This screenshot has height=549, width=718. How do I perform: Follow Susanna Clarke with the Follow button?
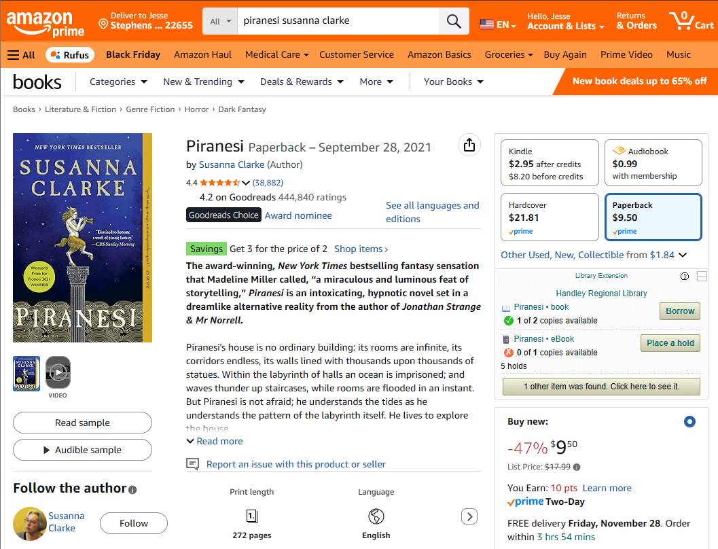click(134, 523)
